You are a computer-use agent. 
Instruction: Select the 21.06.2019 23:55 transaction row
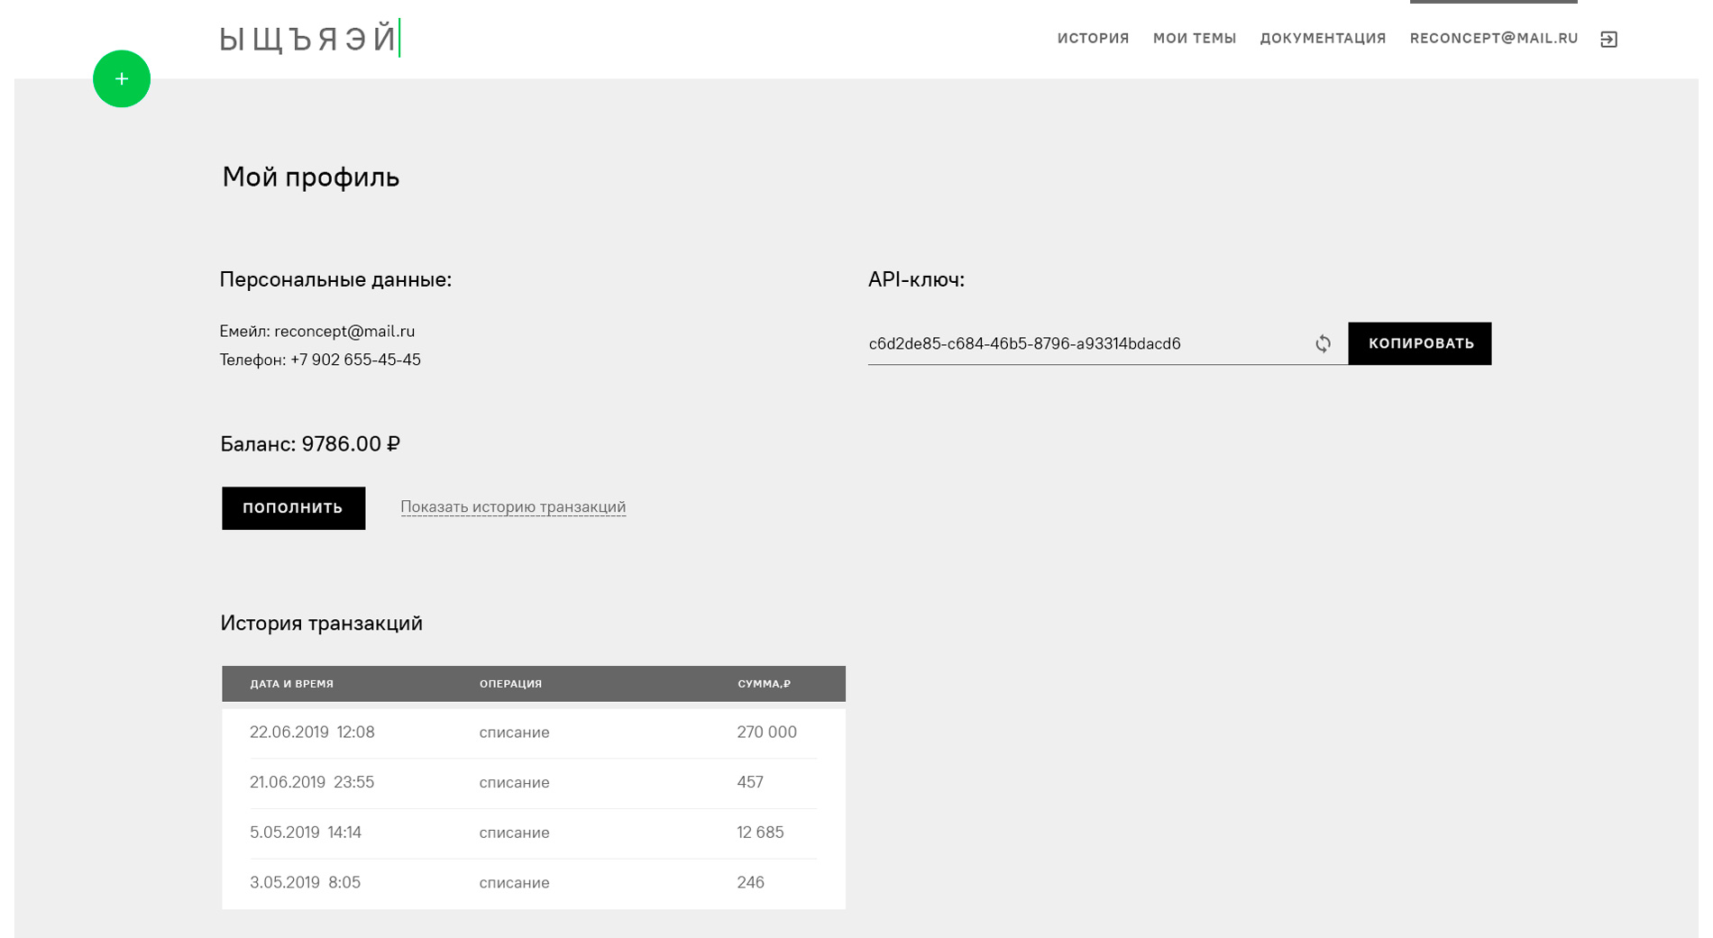click(533, 783)
